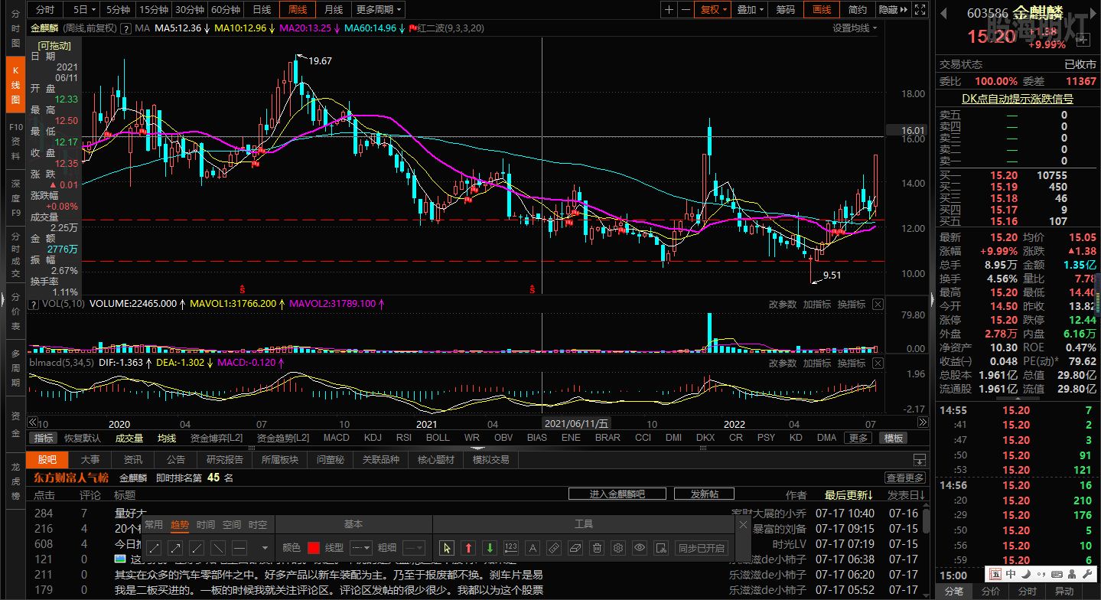Sort by 最后更新 column
The image size is (1101, 600).
849,495
